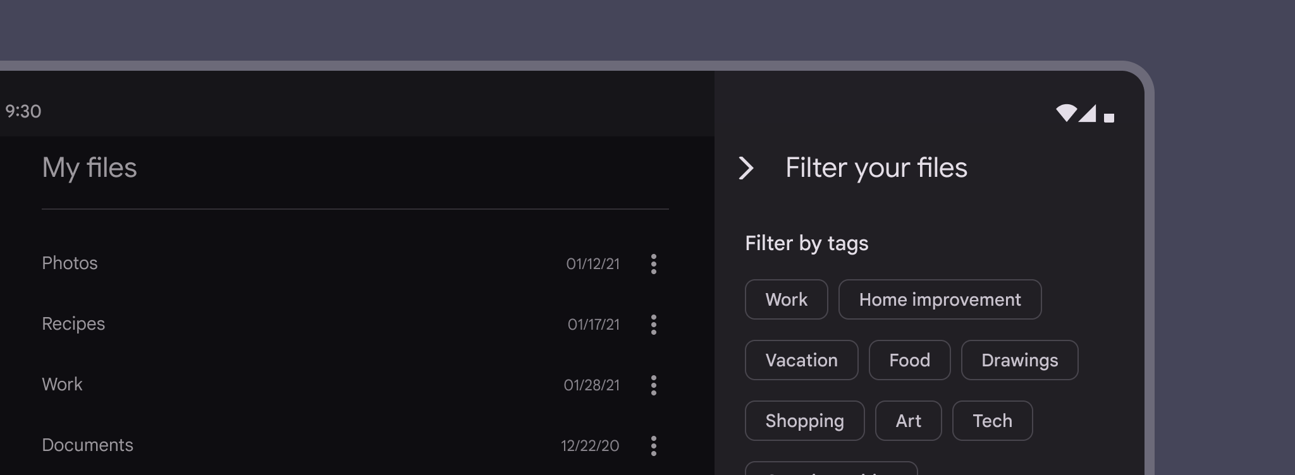Open the overflow menu for Recipes

click(654, 325)
